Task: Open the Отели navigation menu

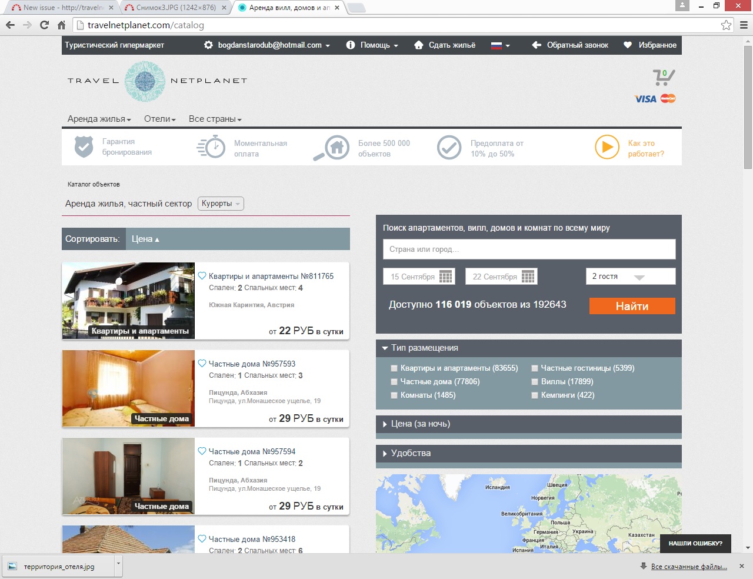Action: [159, 119]
